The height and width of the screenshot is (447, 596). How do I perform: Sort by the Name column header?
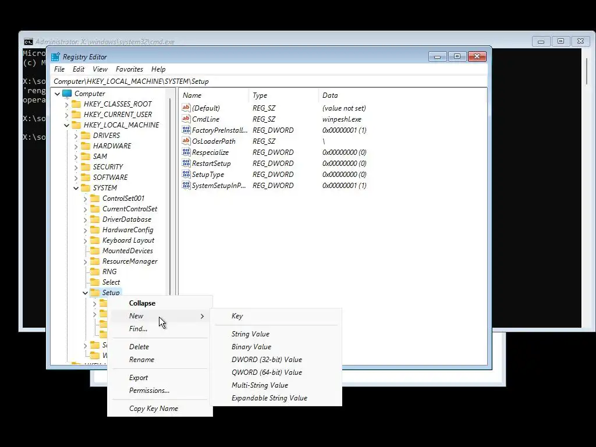point(214,95)
